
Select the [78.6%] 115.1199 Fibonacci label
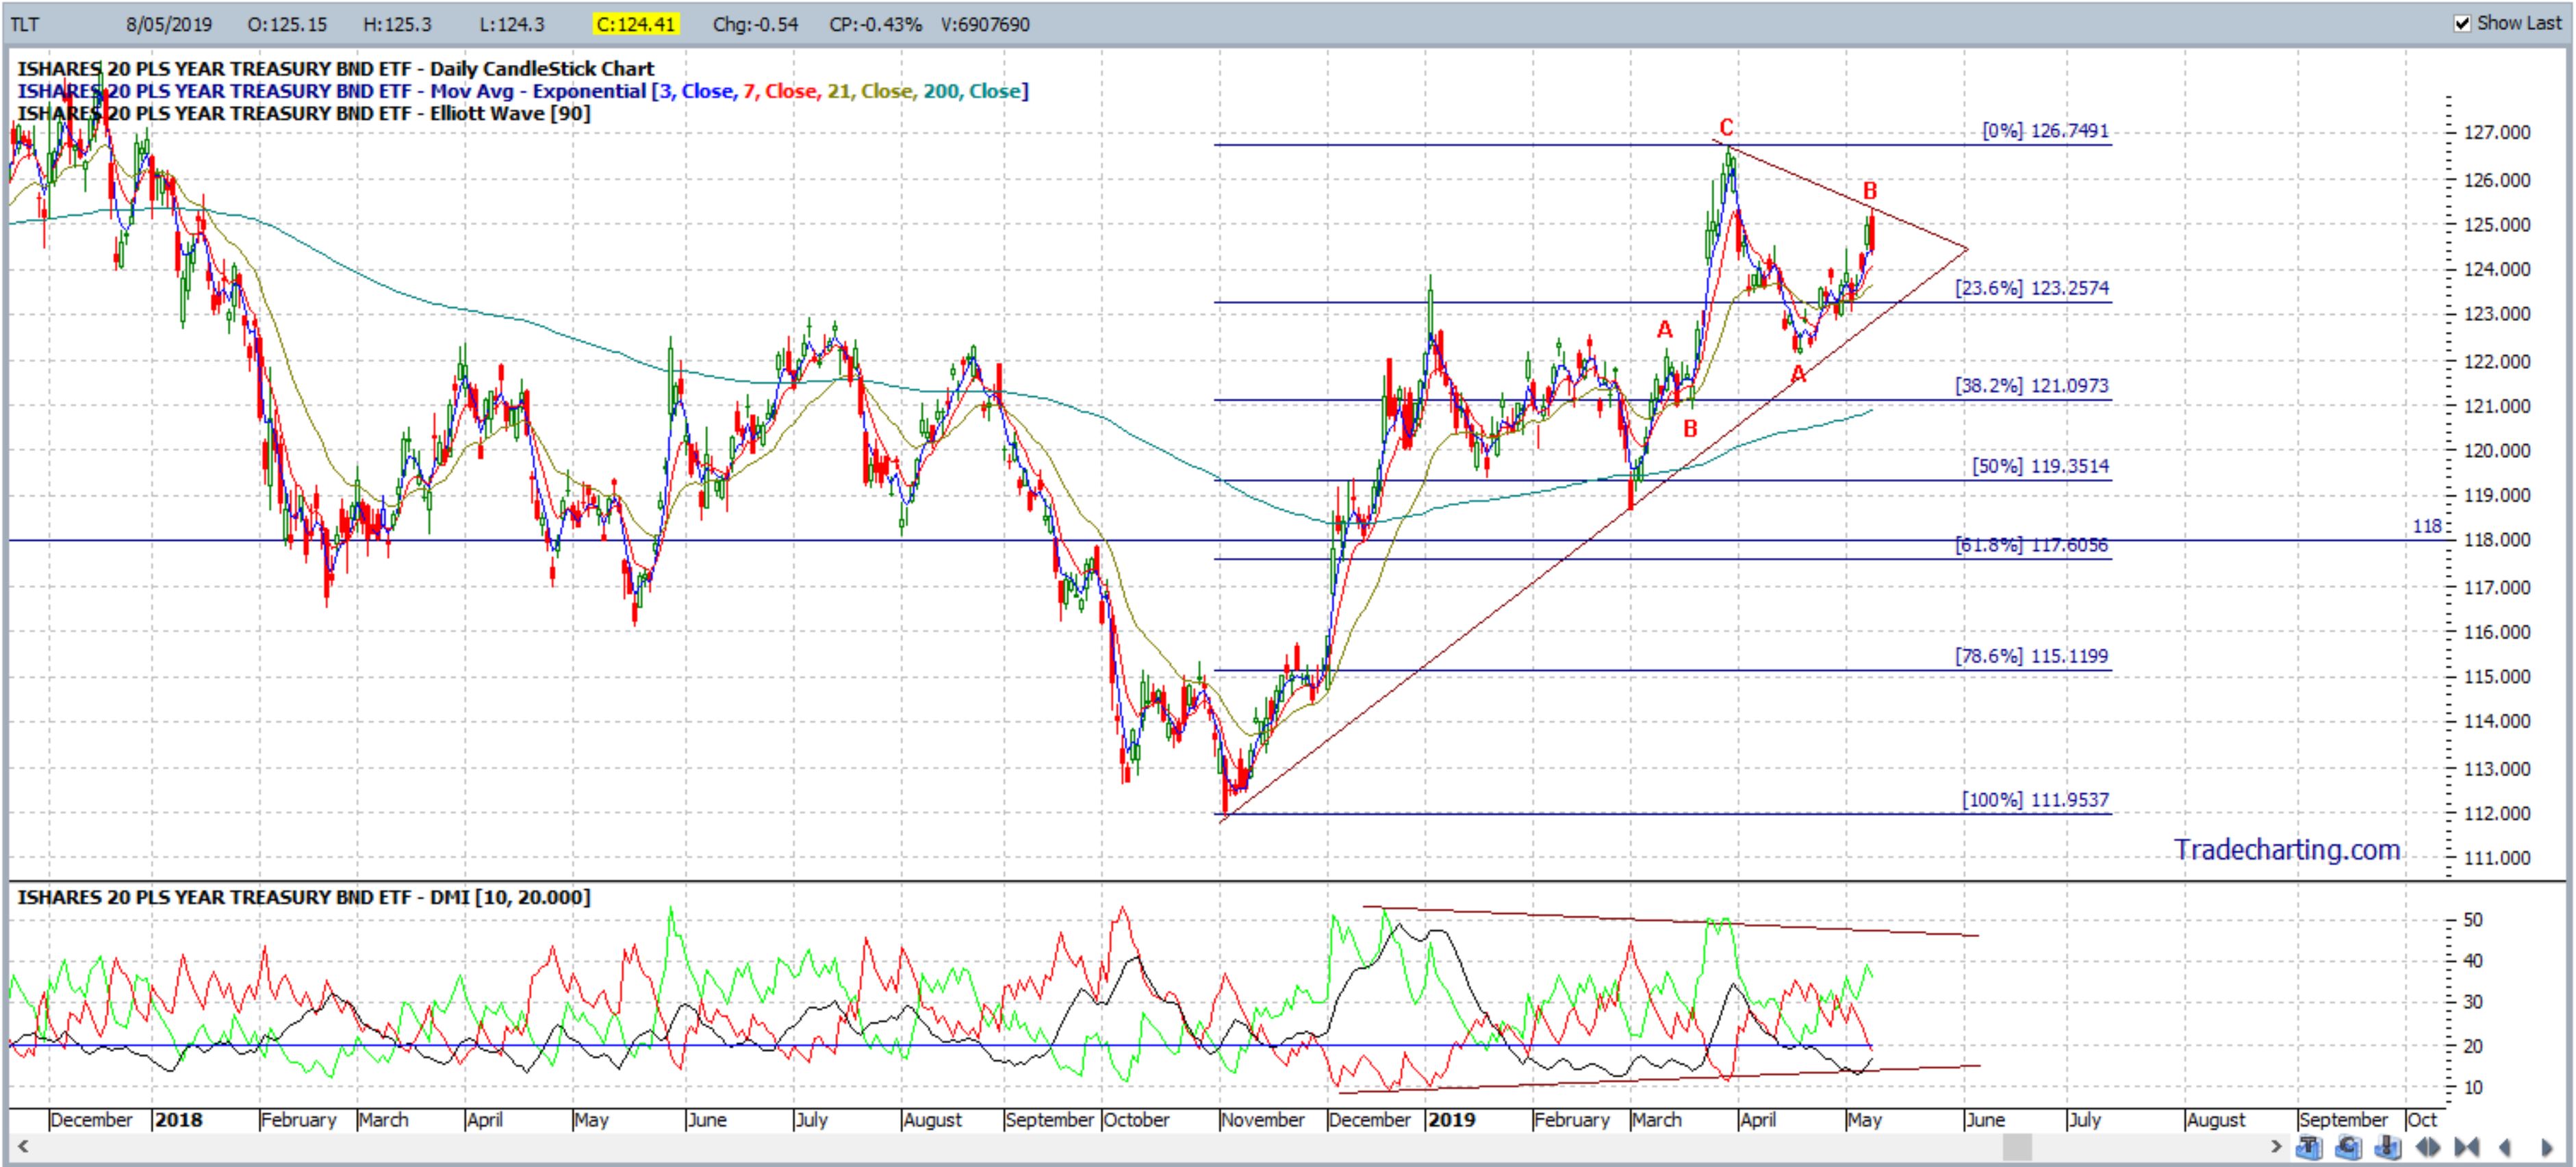2032,656
